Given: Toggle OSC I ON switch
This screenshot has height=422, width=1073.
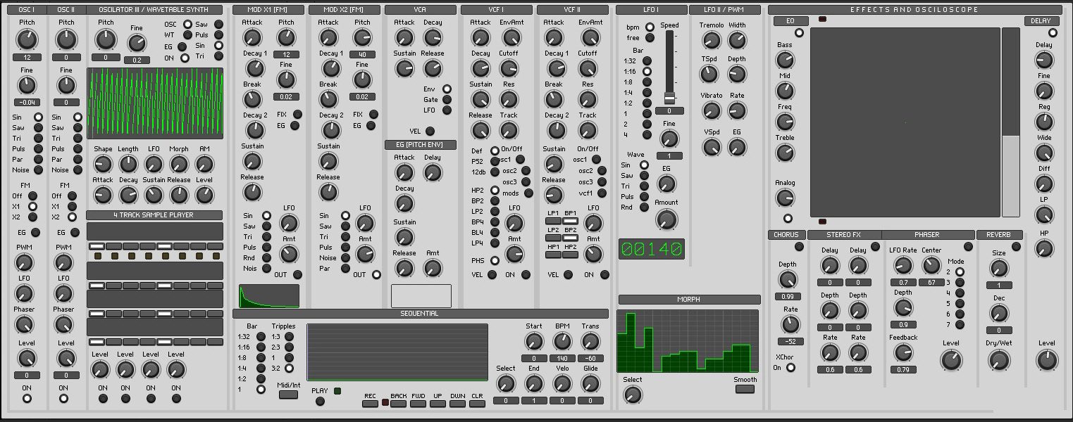Looking at the screenshot, I should coord(27,398).
